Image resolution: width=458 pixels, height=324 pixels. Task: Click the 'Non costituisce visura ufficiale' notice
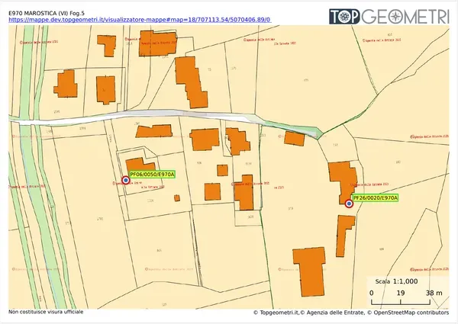45,312
